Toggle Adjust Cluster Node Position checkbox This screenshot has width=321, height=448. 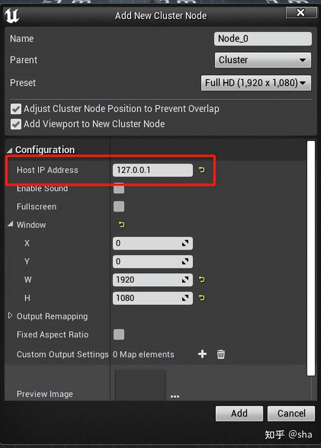coord(16,109)
